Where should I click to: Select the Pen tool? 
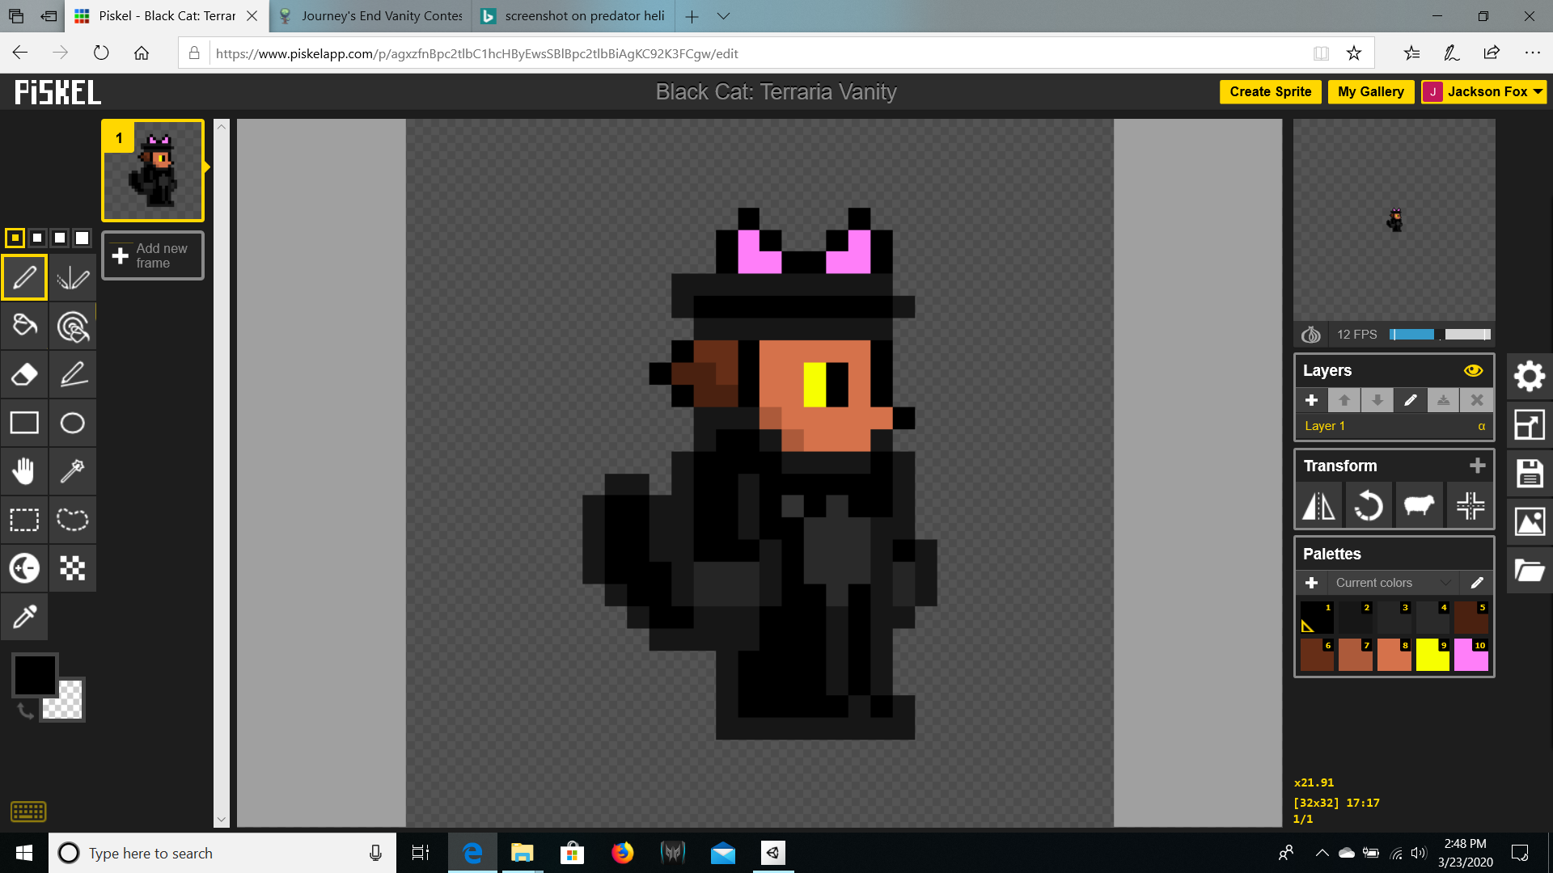pyautogui.click(x=24, y=278)
